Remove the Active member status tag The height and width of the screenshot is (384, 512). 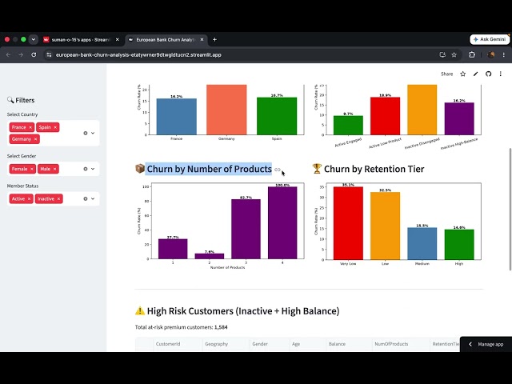29,198
